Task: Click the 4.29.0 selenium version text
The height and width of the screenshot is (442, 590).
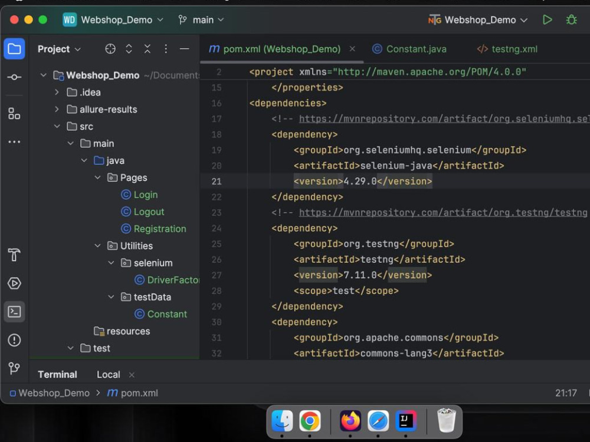Action: (x=360, y=181)
